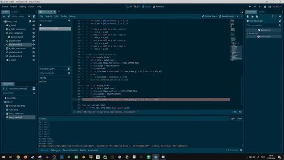
Task: Open the GLES3 renderer dropdown
Action: (x=277, y=7)
